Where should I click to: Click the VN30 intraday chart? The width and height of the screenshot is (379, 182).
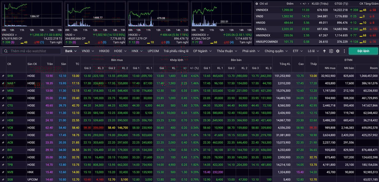pos(95,15)
